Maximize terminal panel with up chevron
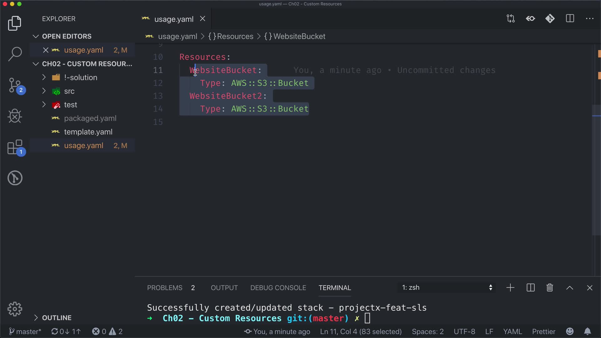The image size is (601, 338). tap(570, 288)
